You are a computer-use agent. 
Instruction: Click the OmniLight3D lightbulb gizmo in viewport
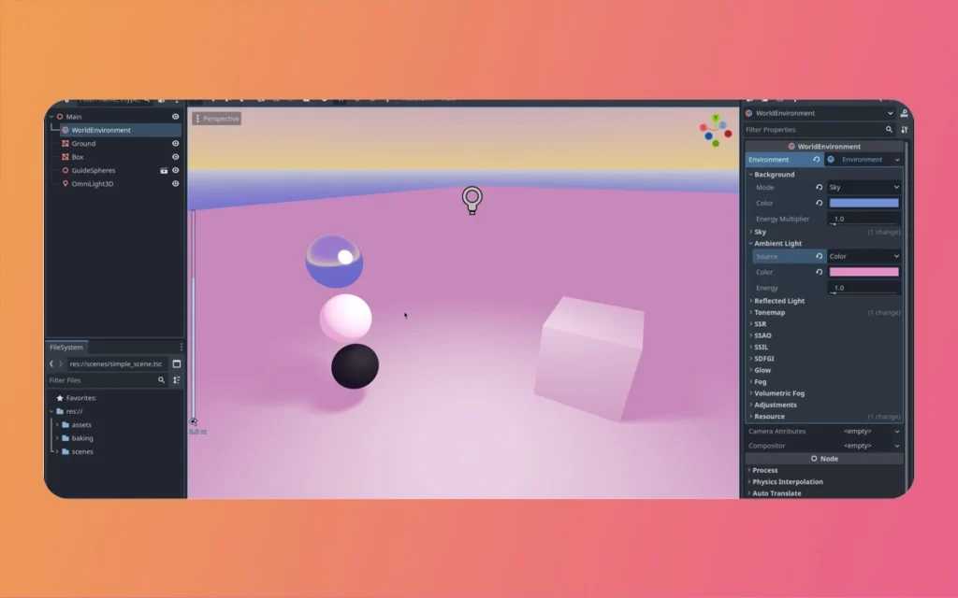pyautogui.click(x=472, y=200)
